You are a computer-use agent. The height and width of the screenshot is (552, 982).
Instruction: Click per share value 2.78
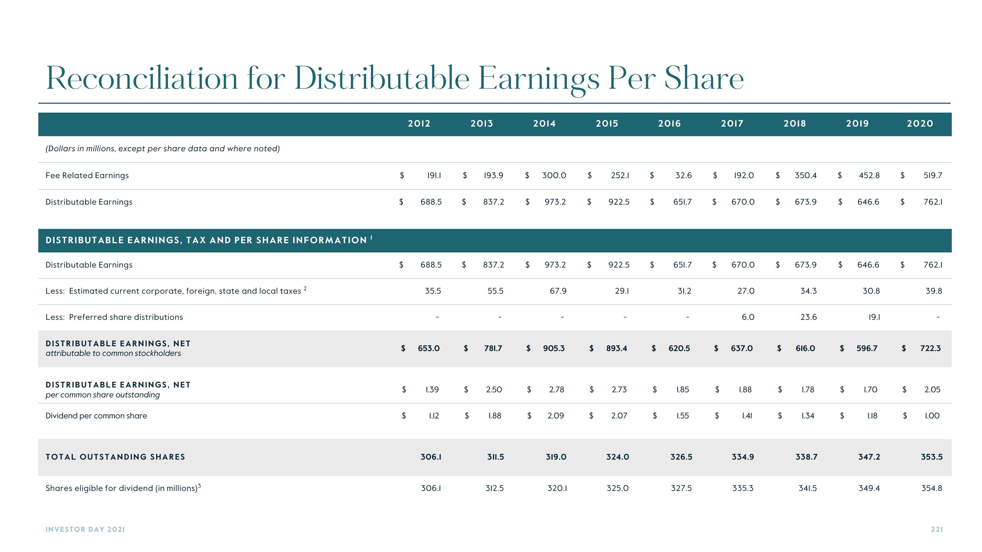(x=557, y=389)
